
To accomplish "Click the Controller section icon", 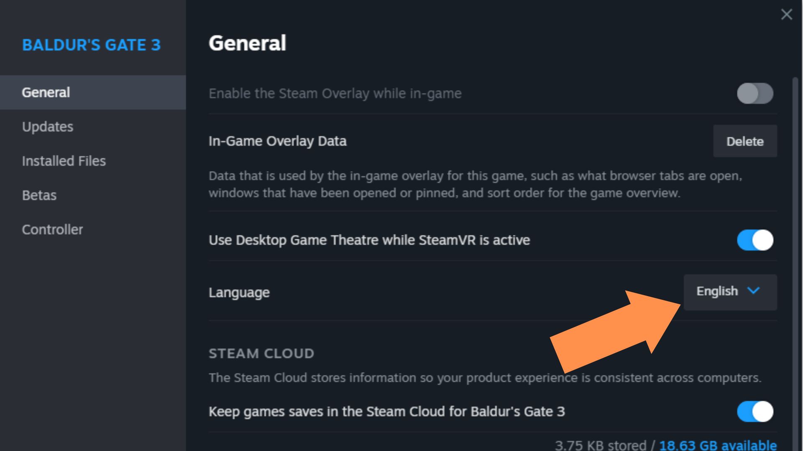I will [52, 229].
